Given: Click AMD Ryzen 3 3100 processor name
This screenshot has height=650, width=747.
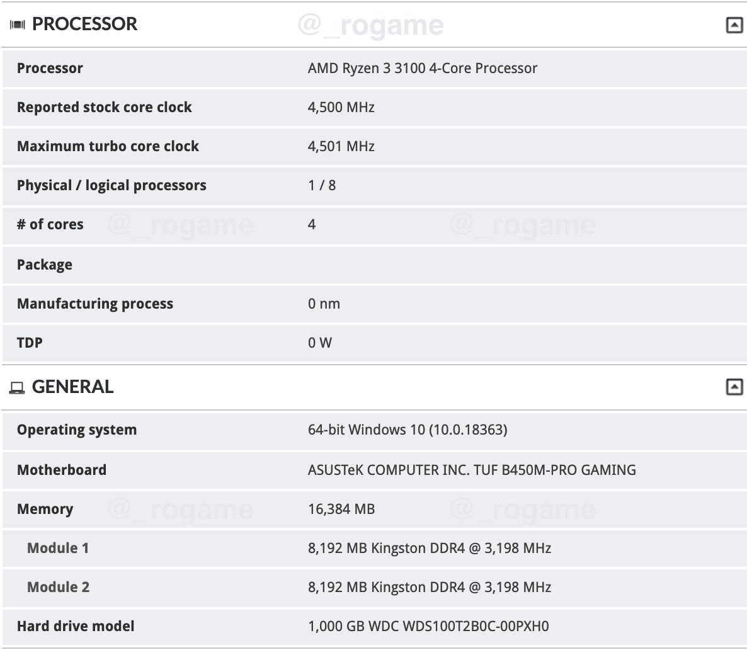Looking at the screenshot, I should coord(422,68).
